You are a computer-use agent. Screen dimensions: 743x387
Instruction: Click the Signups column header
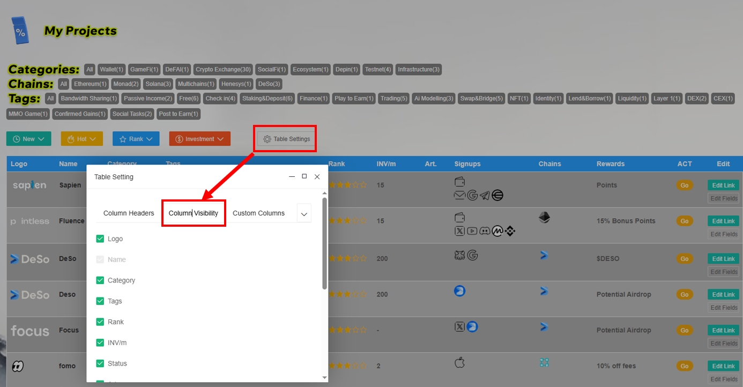tap(467, 164)
